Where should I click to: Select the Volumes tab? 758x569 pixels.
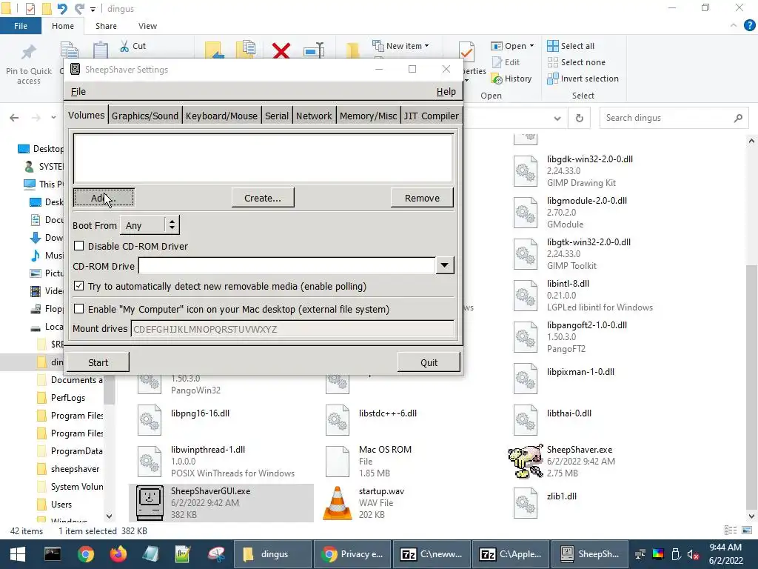tap(86, 115)
